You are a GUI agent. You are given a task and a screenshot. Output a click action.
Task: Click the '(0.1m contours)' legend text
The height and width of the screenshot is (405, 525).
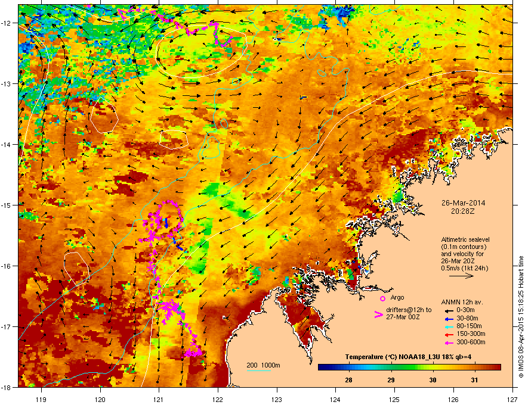(464, 247)
